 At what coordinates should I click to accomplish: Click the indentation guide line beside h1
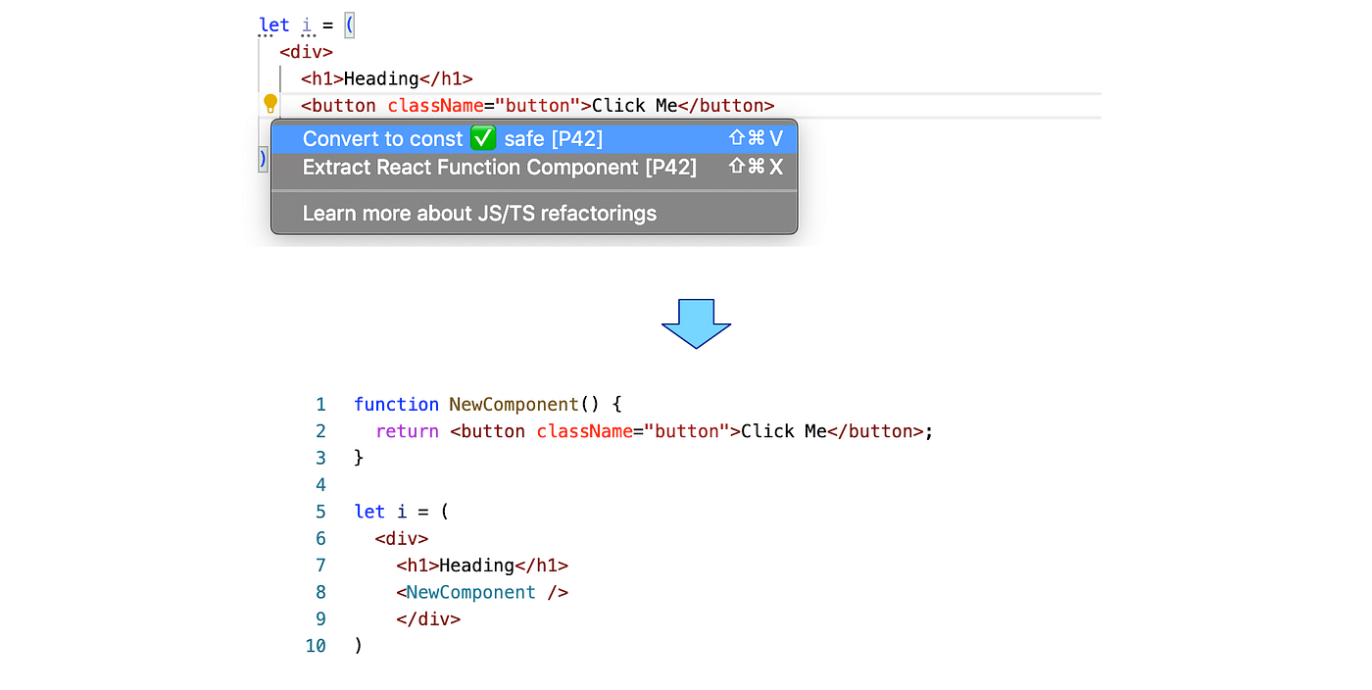pyautogui.click(x=282, y=78)
